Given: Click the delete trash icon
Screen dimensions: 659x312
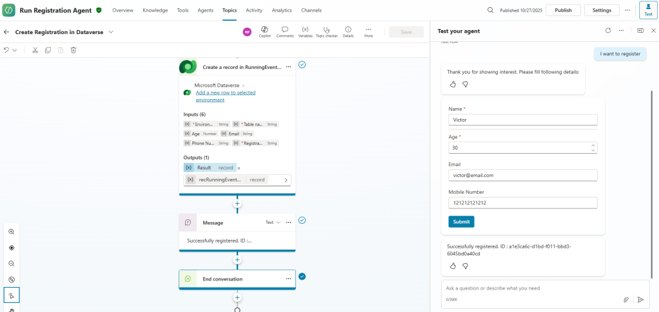Looking at the screenshot, I should pos(74,50).
